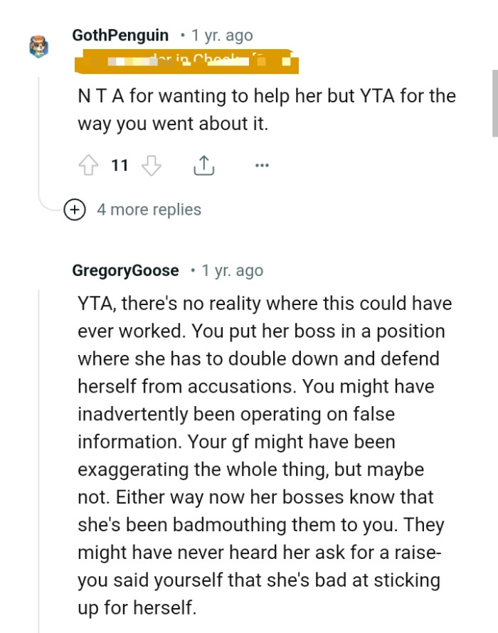Toggle the upvote on the NTA comment
498x633 pixels.
coord(88,165)
